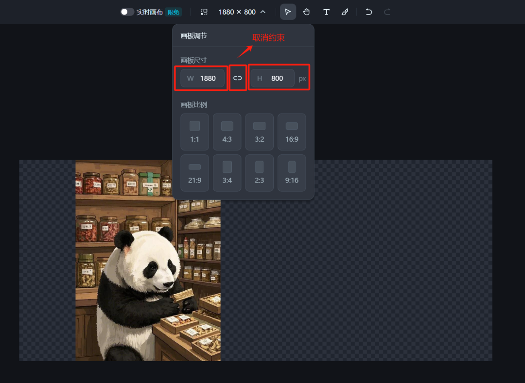Open the Text tool

coord(326,12)
